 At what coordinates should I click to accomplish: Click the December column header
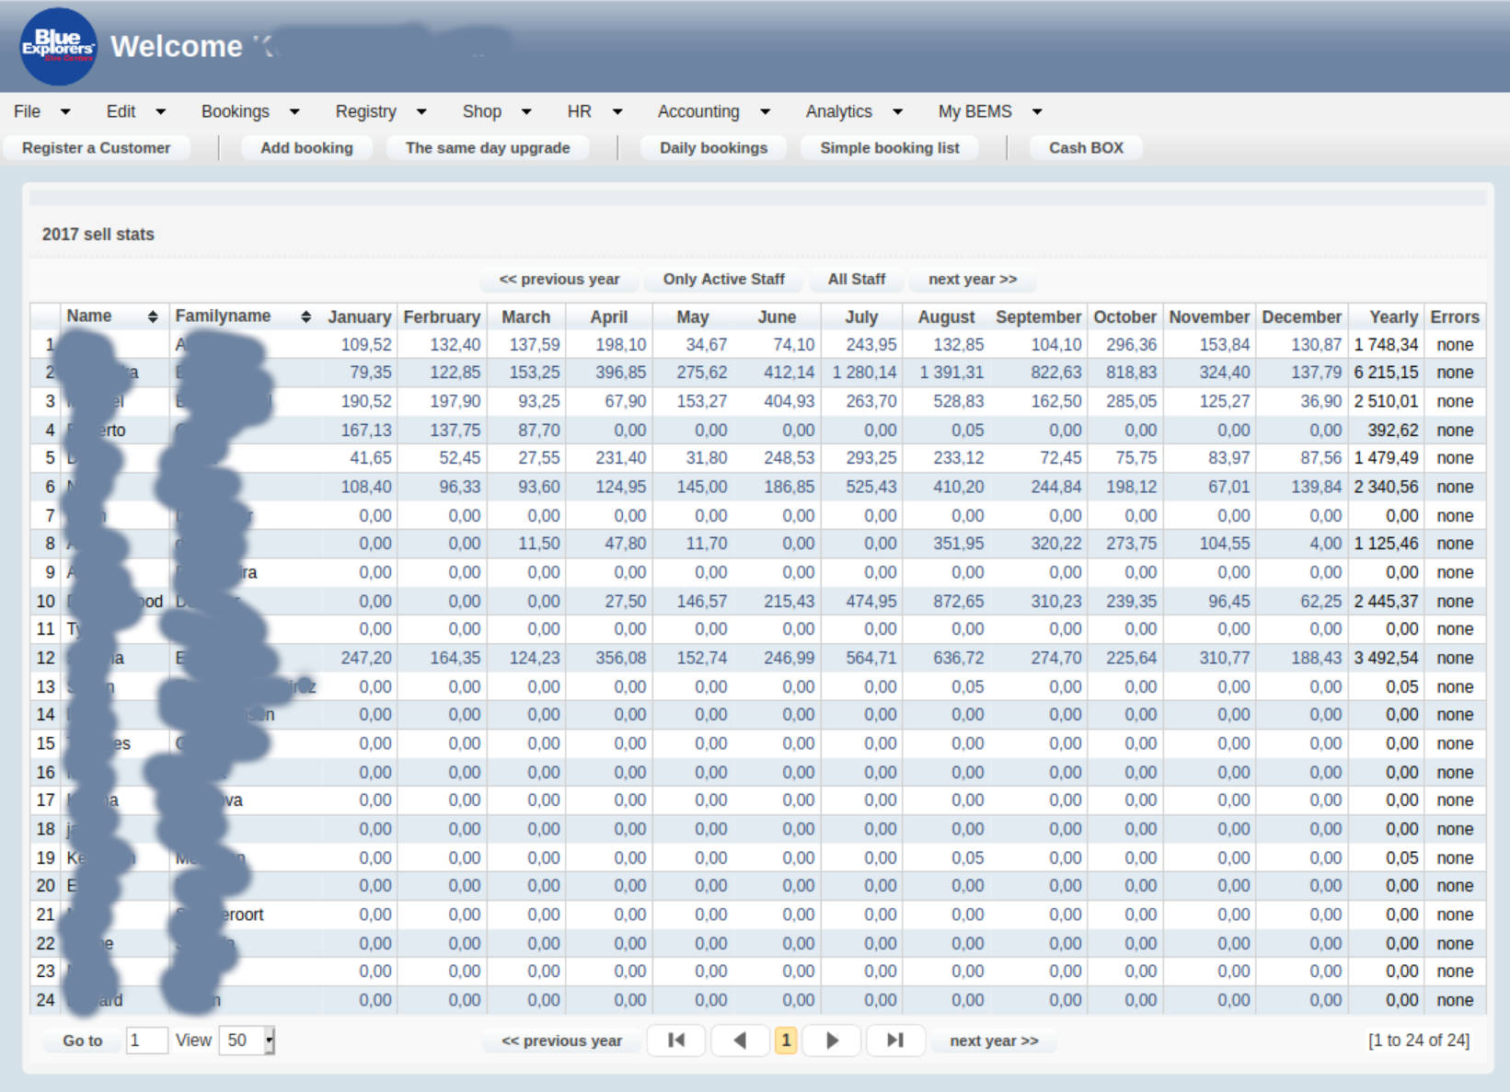tap(1301, 316)
